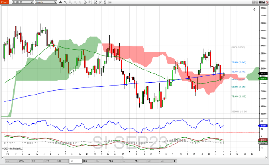Click the 32.000 price axis label
Screen dimensions: 269x165
click(x=263, y=8)
